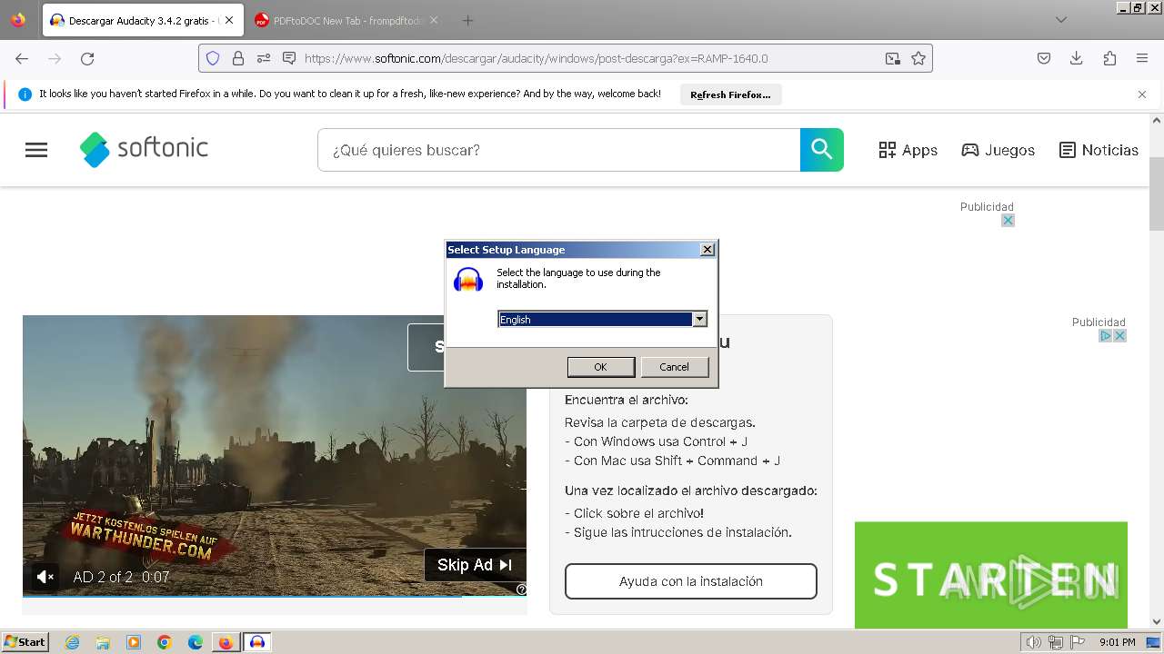The image size is (1164, 654).
Task: Unmute the War Thunder video ad
Action: point(45,577)
